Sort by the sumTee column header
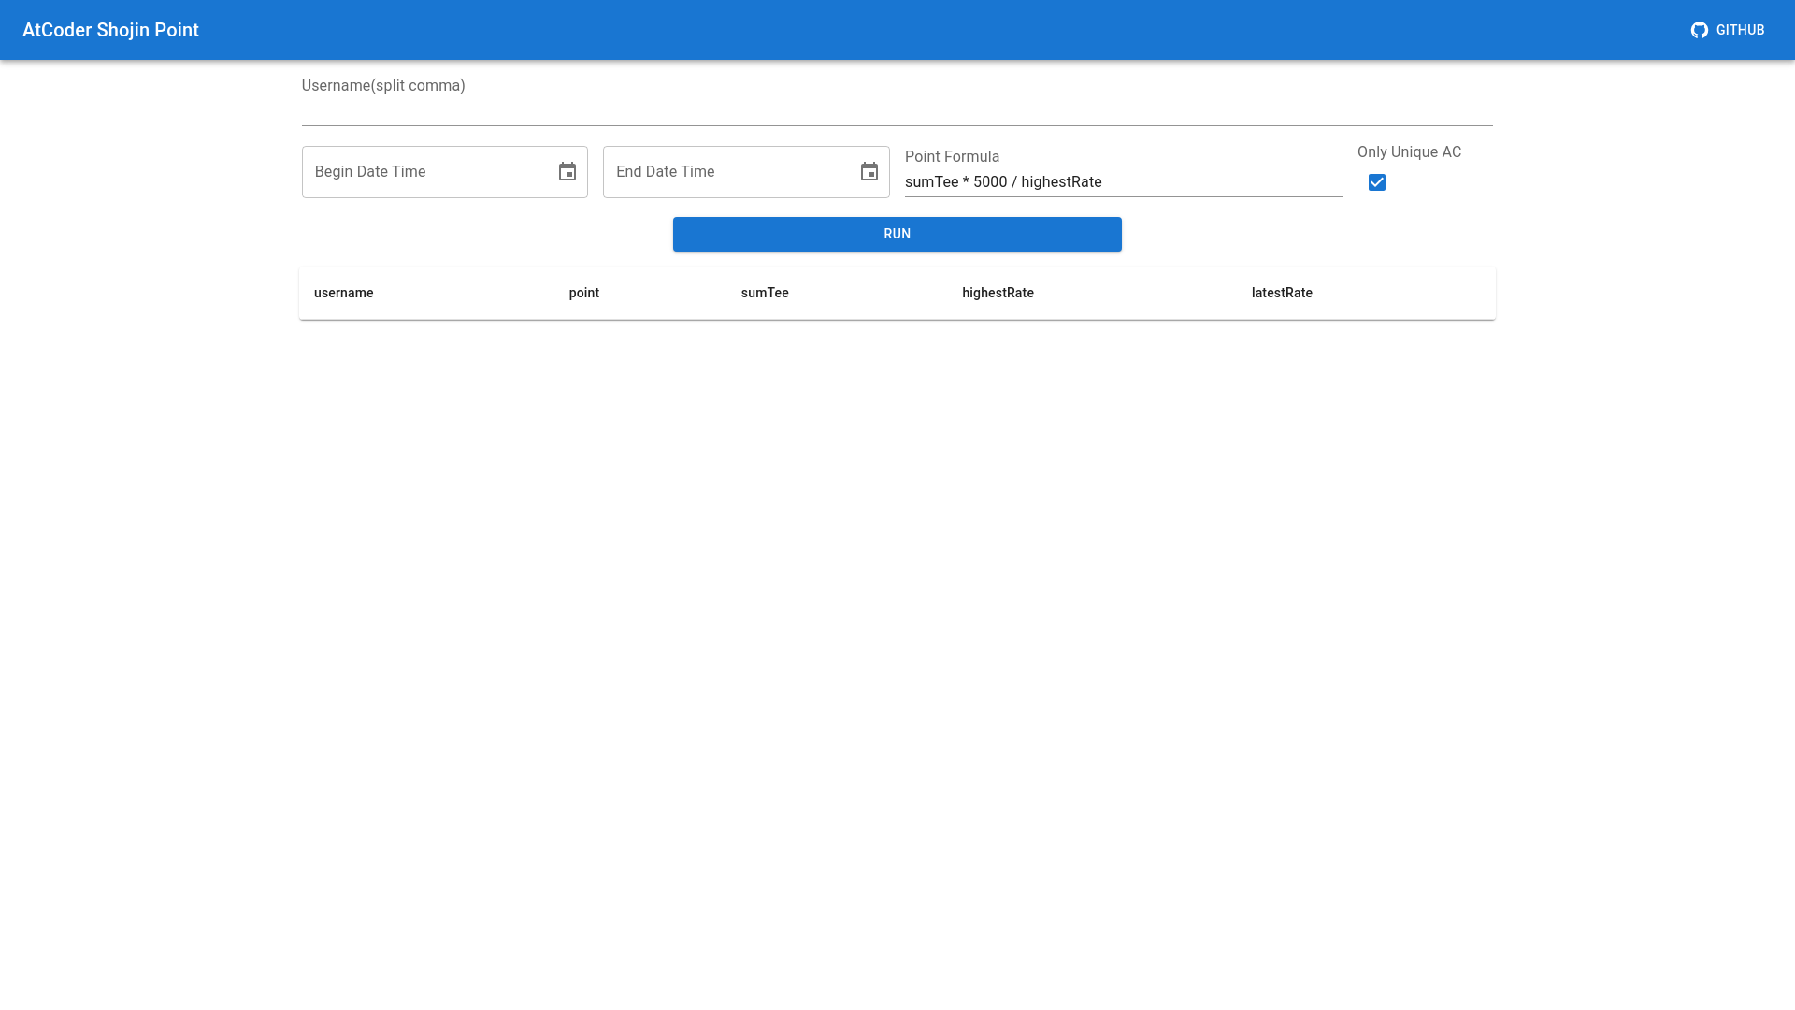The width and height of the screenshot is (1795, 1010). (x=765, y=293)
